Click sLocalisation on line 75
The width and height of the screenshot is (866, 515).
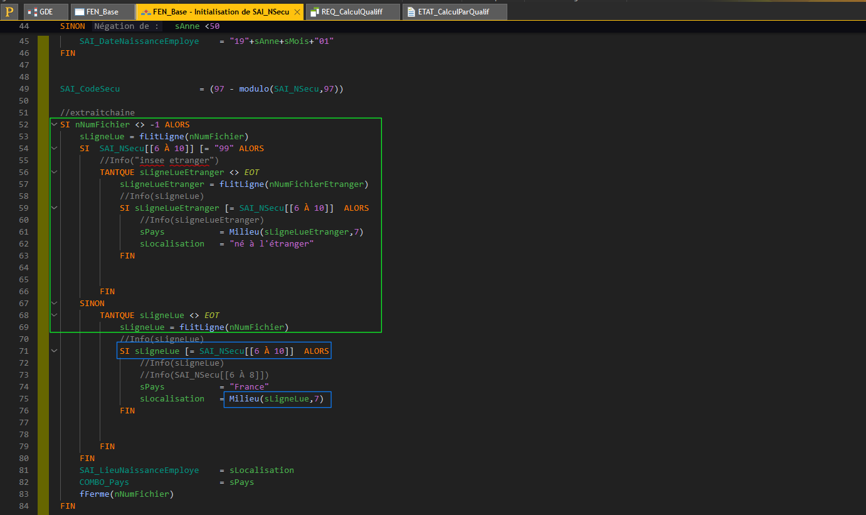point(172,399)
